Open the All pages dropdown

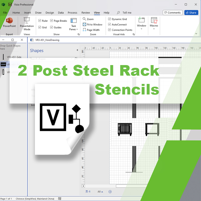(x=100, y=191)
